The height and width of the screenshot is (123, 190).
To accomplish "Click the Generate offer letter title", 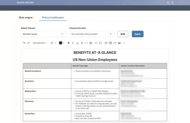I will click(x=25, y=2).
